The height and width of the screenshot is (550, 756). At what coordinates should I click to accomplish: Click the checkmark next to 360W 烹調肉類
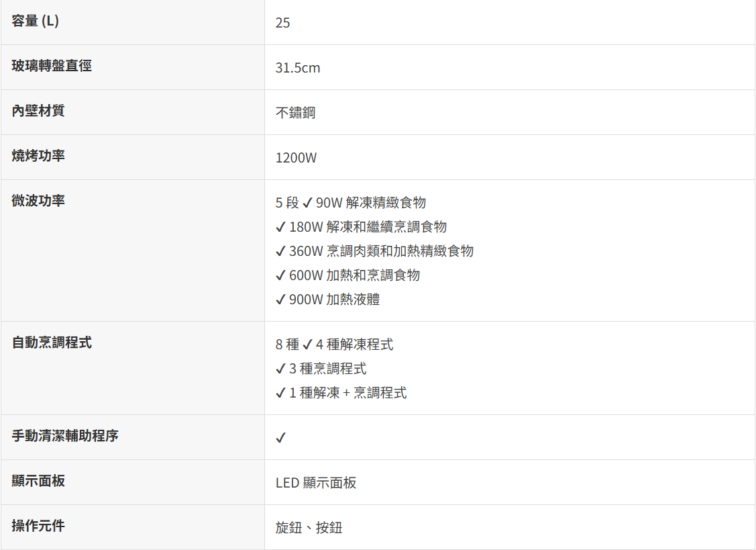tap(281, 252)
